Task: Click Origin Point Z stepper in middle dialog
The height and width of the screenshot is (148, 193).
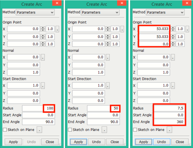Action: (108, 44)
